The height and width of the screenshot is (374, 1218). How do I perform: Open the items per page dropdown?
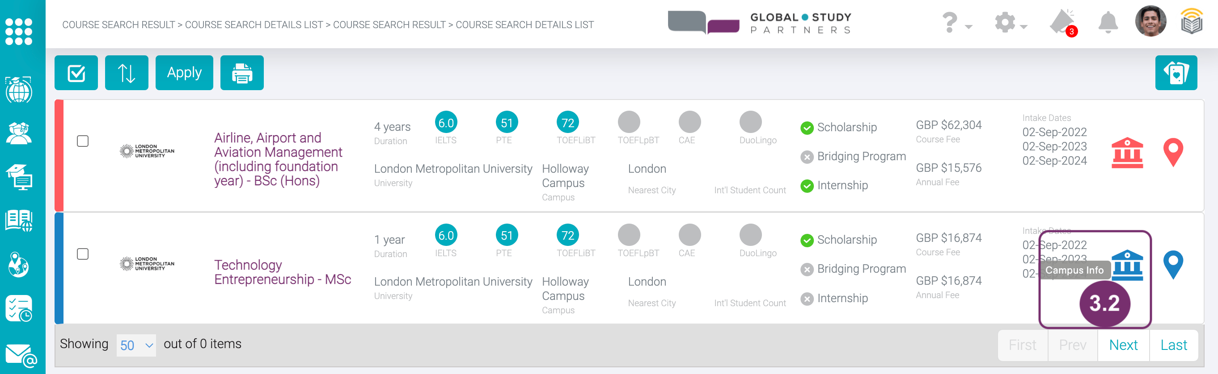[x=136, y=345]
